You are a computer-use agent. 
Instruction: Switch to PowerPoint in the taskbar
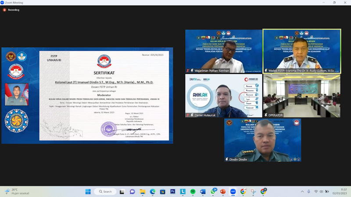pyautogui.click(x=223, y=192)
